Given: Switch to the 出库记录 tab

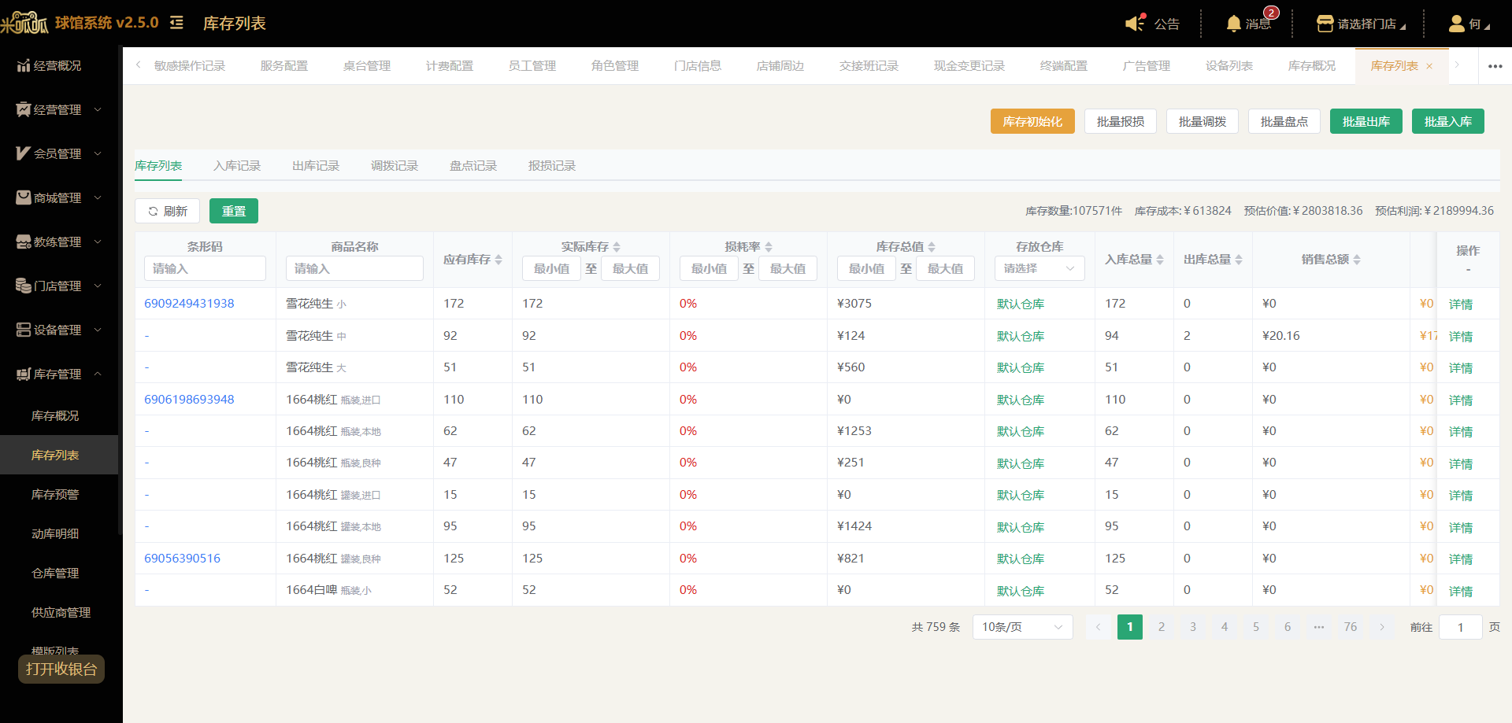Looking at the screenshot, I should [316, 166].
